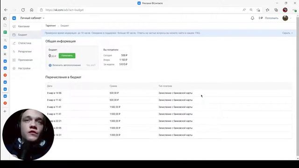Click the Статистика chart icon
This screenshot has width=299, height=168.
click(14, 43)
